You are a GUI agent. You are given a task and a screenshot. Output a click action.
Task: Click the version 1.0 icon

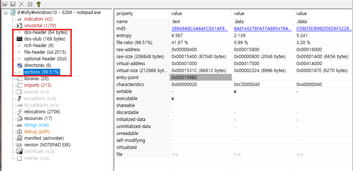[x=19, y=145]
